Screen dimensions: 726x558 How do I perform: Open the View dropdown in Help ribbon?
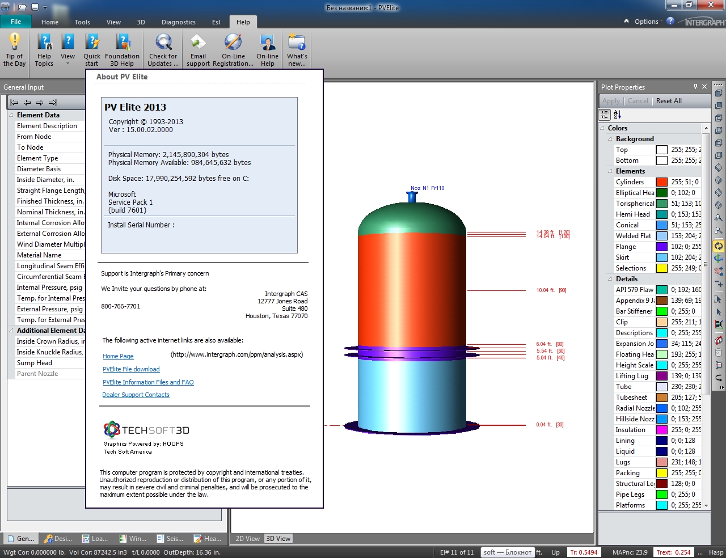click(67, 50)
